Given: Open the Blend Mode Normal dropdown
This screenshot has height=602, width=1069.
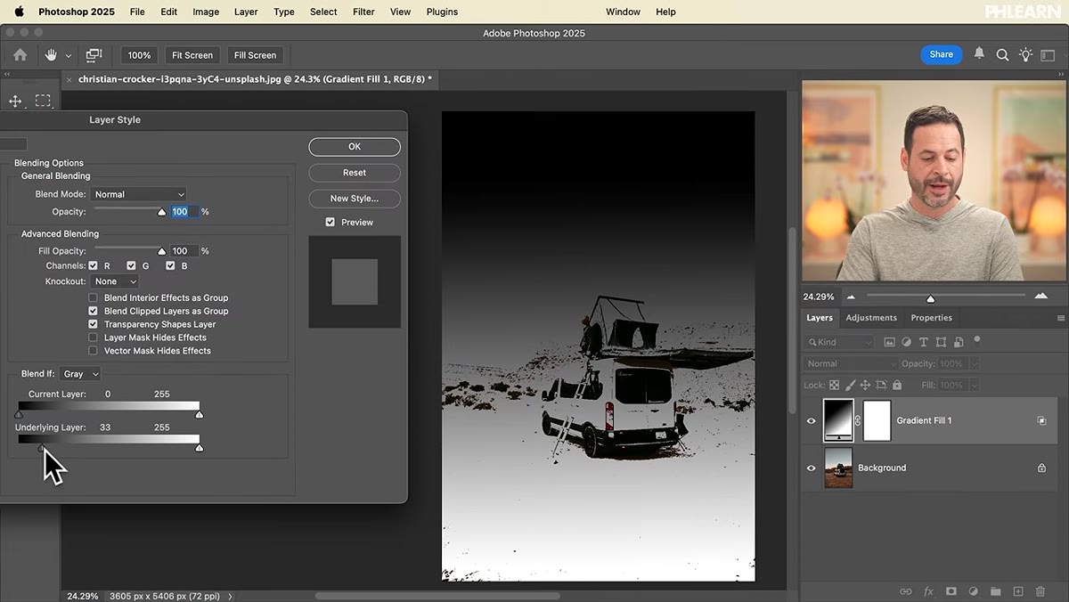Looking at the screenshot, I should click(139, 194).
